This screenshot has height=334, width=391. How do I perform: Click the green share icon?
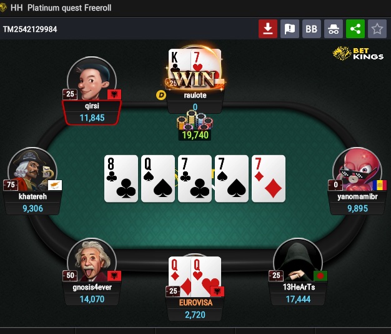355,29
